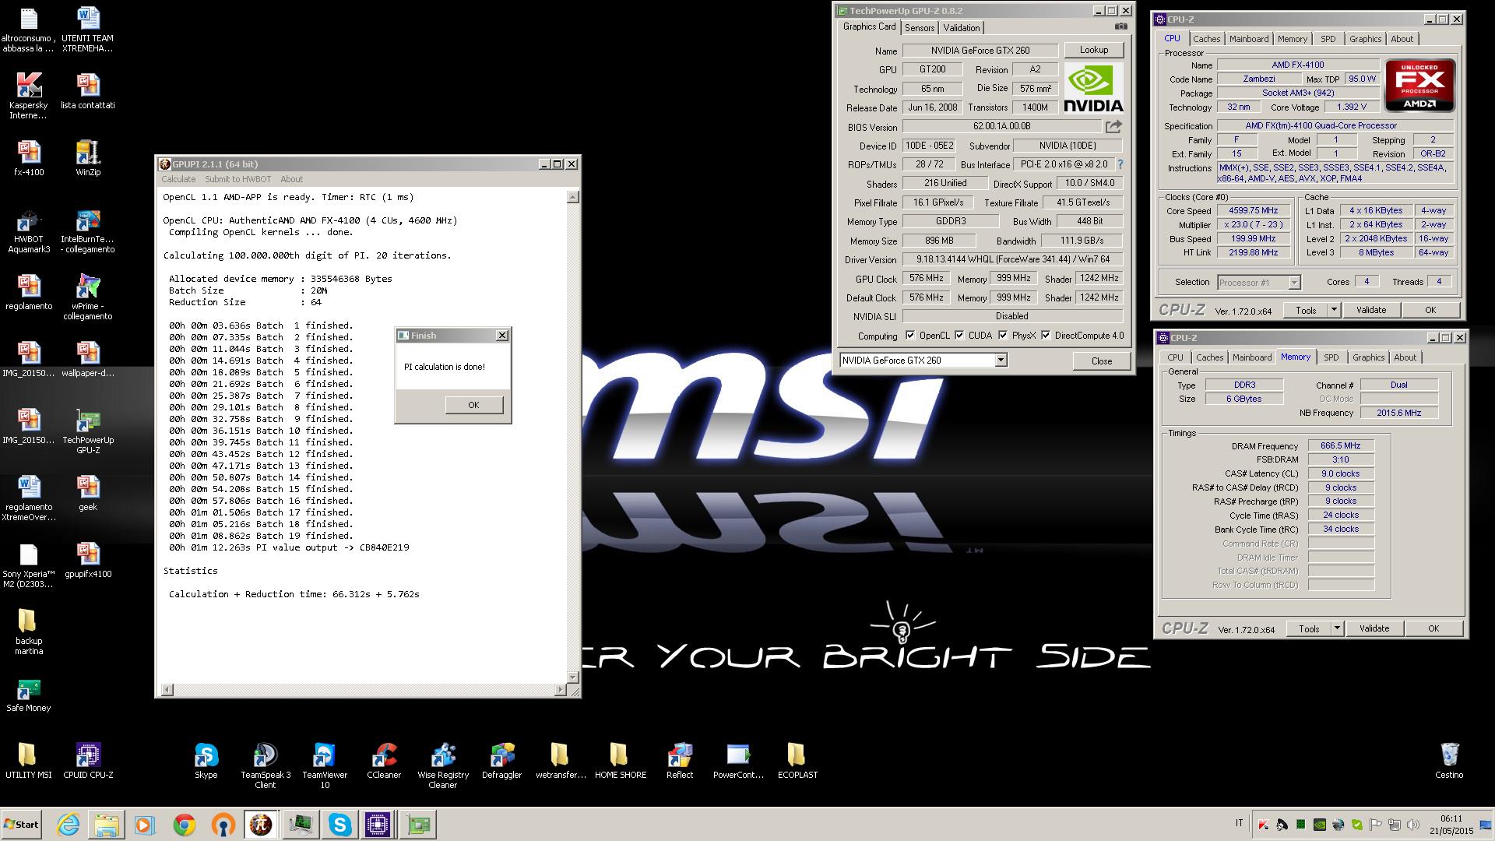Open Tools dropdown arrow in CPU-Z Memory window

click(x=1337, y=628)
